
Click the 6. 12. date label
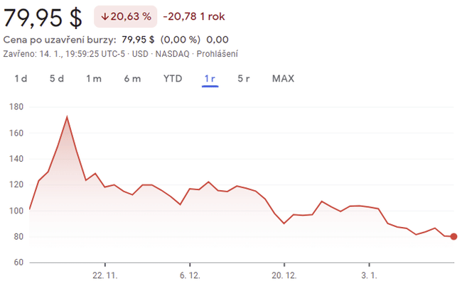pyautogui.click(x=193, y=275)
